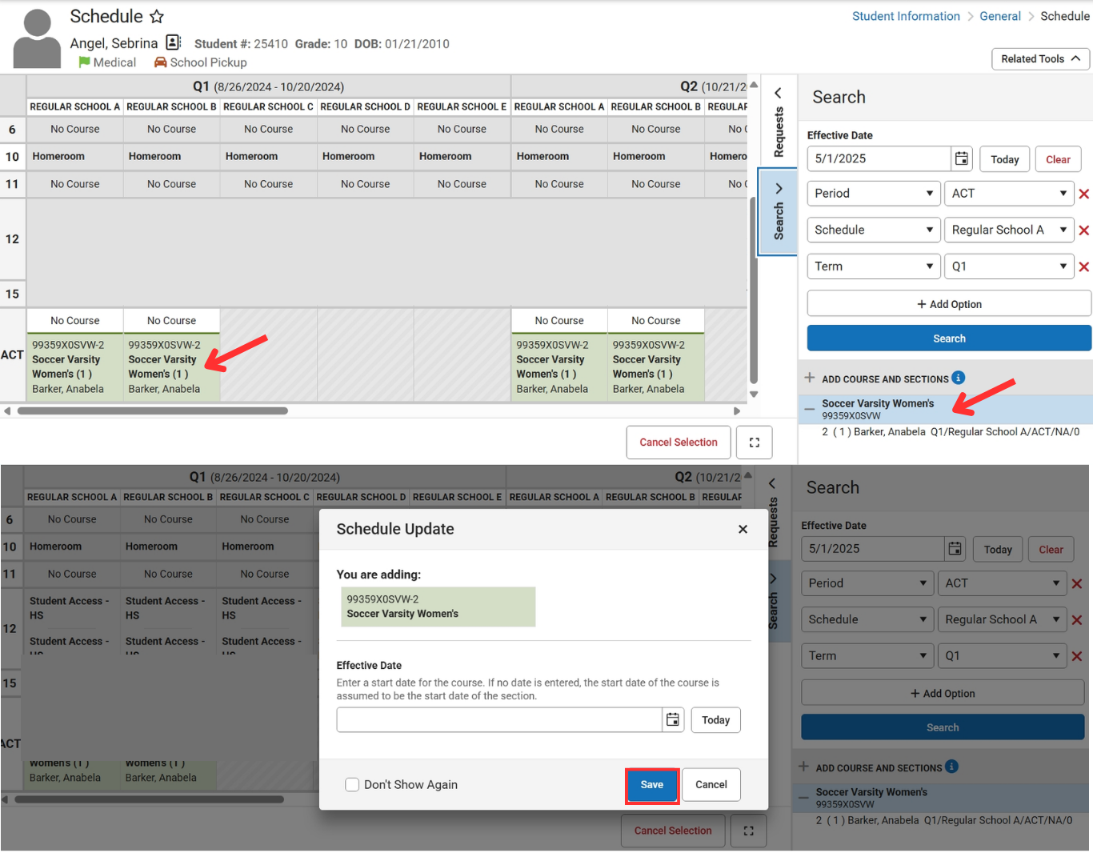The width and height of the screenshot is (1093, 853).
Task: Click the Effective Date field showing 5/1/2025 in the undimmed Search panel
Action: (879, 158)
